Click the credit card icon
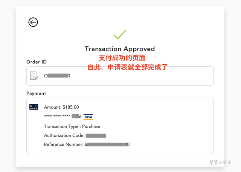The width and height of the screenshot is (241, 172). pyautogui.click(x=34, y=107)
